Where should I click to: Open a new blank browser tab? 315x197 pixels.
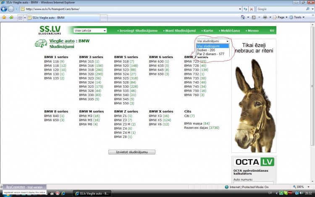tap(104, 18)
